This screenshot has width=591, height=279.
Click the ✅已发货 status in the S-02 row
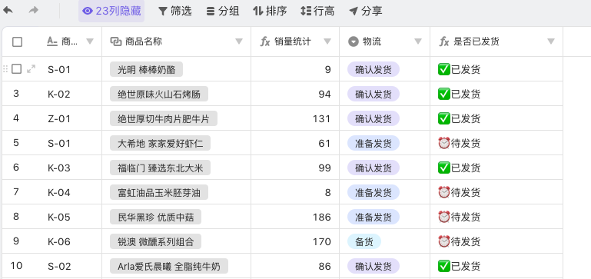(x=459, y=266)
